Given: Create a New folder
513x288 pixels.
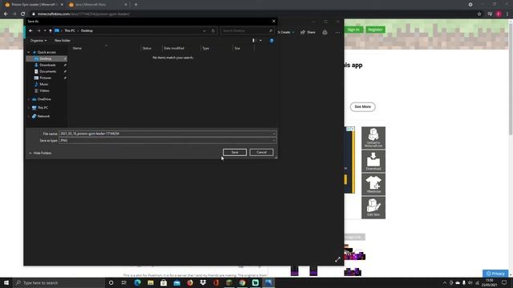Looking at the screenshot, I should tap(63, 41).
